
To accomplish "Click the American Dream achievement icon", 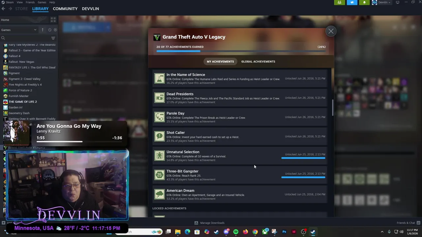I will point(160,194).
